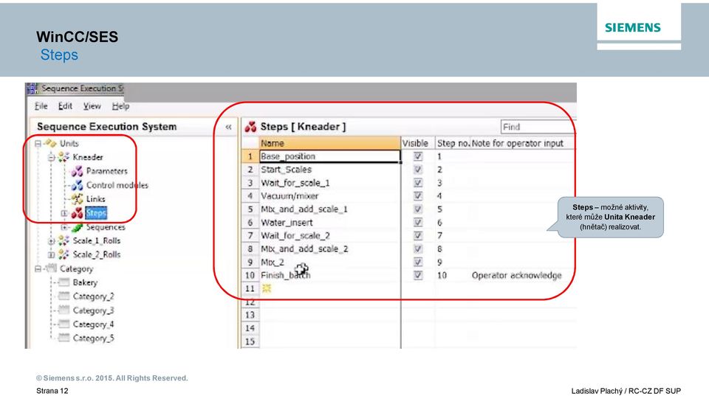Collapse the Kneader tree node
Viewport: 709px width, 396px height.
click(51, 157)
